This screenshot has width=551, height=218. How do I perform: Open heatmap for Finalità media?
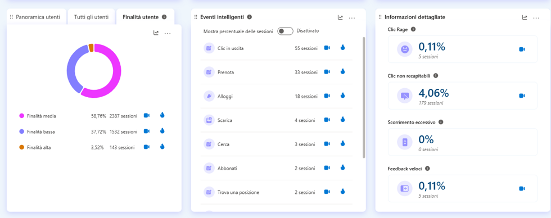point(162,115)
